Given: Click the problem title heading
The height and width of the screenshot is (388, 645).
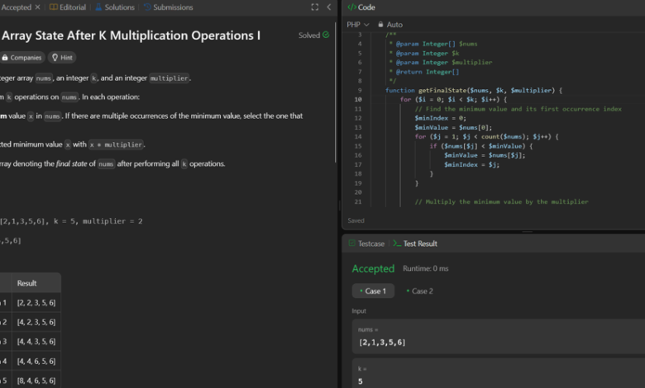Looking at the screenshot, I should point(131,35).
